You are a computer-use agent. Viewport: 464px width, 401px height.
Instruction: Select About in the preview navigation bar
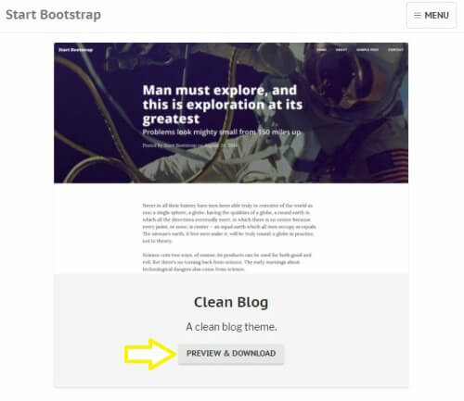click(342, 50)
